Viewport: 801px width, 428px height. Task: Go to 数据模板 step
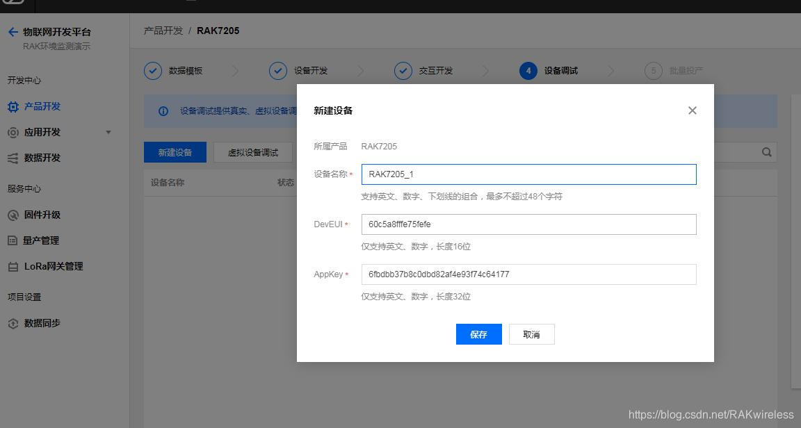point(186,71)
